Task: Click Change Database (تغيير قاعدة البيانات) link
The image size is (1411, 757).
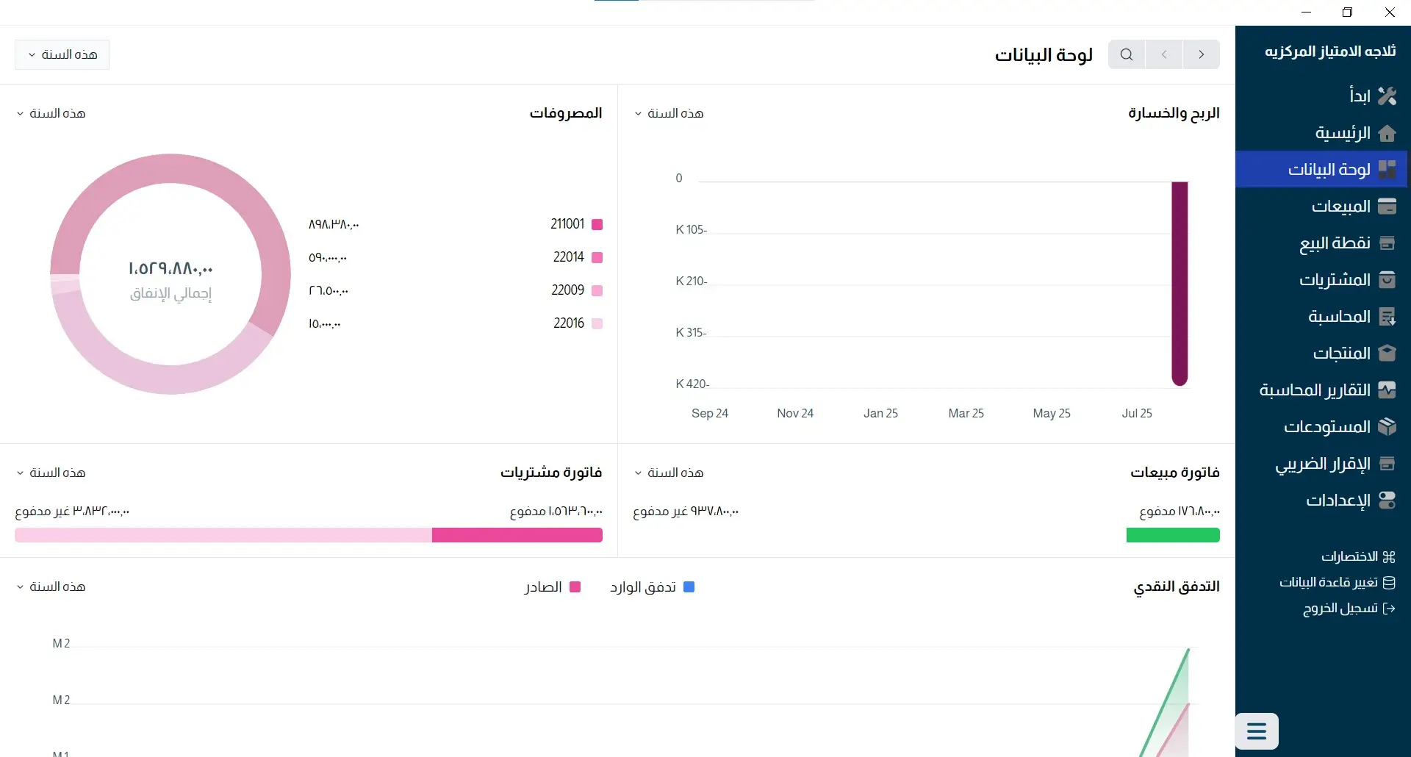Action: pyautogui.click(x=1337, y=583)
